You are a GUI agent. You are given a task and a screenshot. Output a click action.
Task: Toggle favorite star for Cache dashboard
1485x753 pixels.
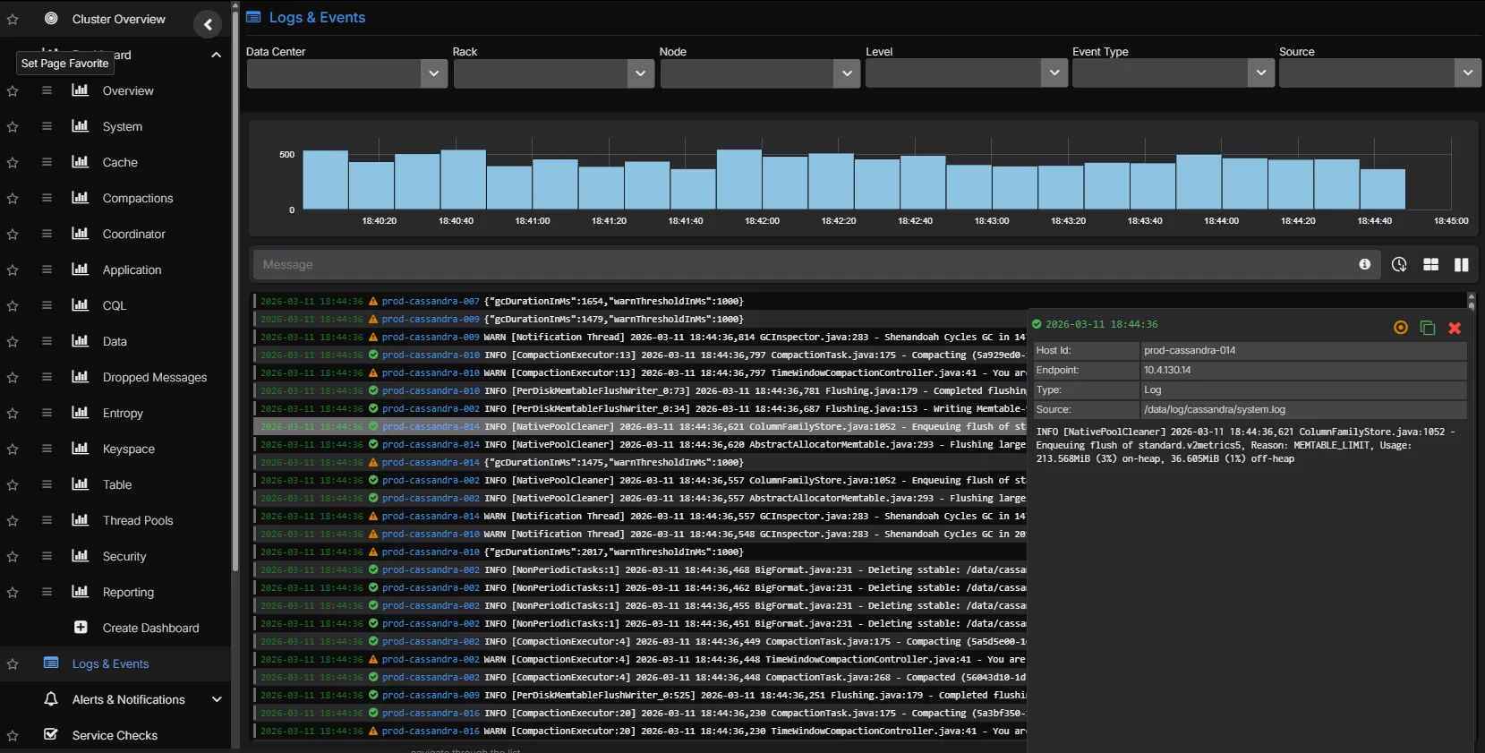tap(13, 162)
